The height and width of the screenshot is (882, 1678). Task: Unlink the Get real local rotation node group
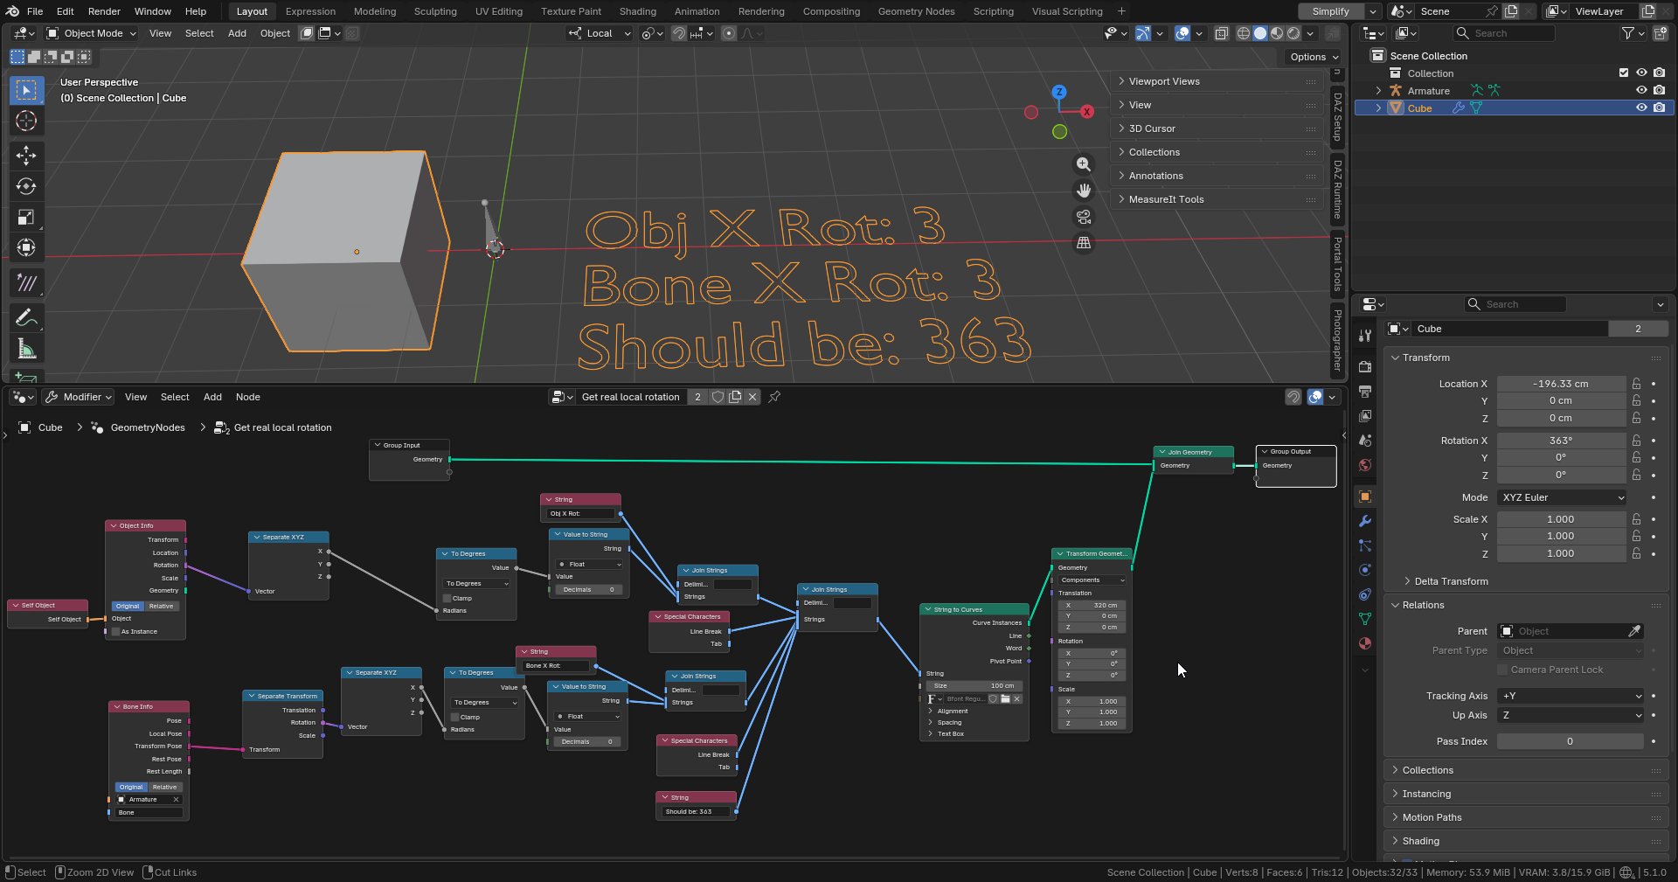[x=752, y=397]
